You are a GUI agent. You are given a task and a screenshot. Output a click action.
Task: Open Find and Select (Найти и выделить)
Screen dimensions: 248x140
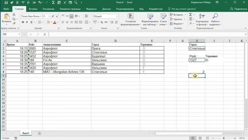215,20
